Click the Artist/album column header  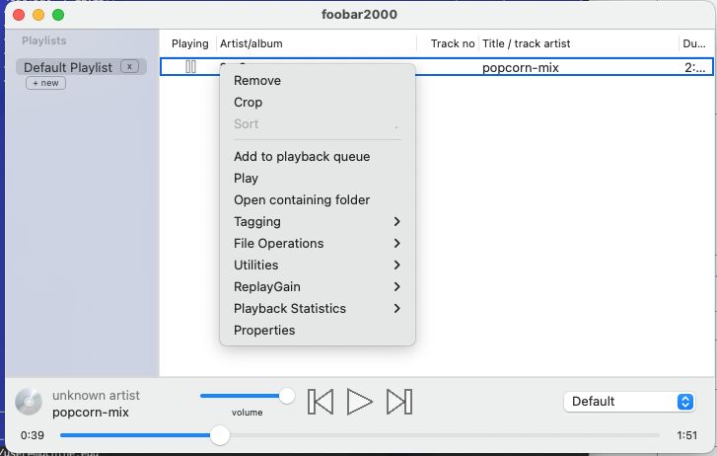251,43
